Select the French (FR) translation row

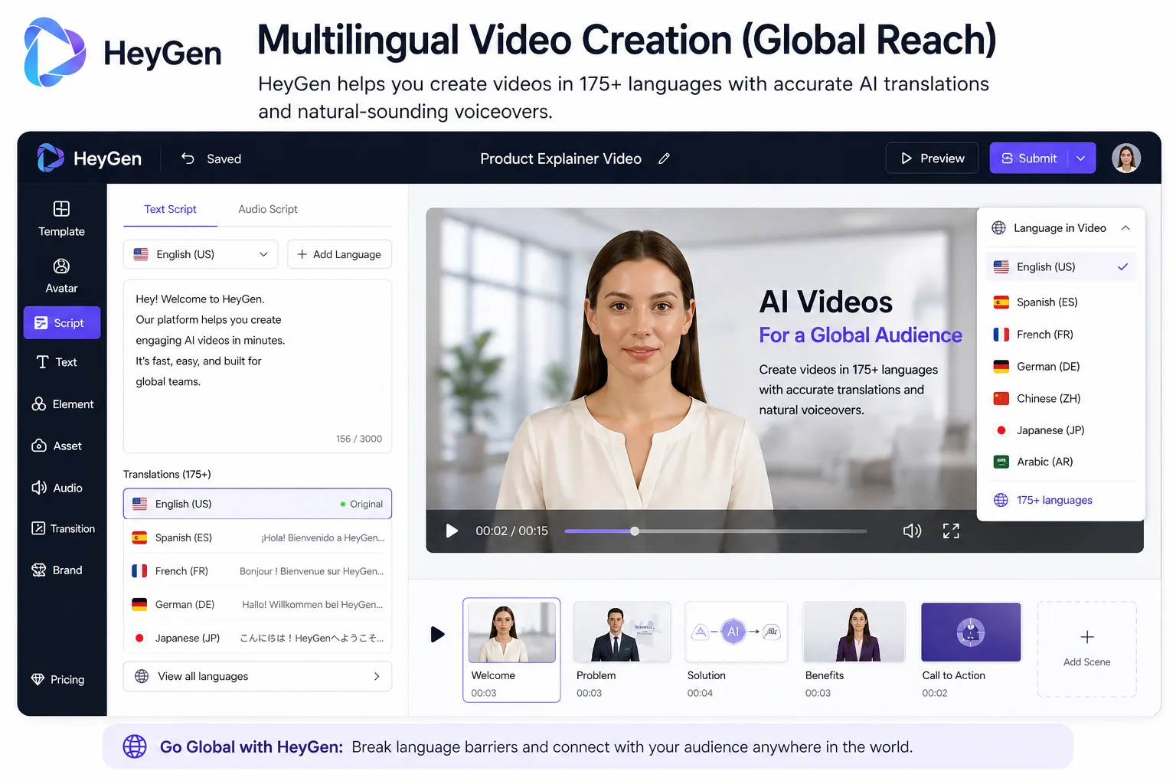coord(257,571)
